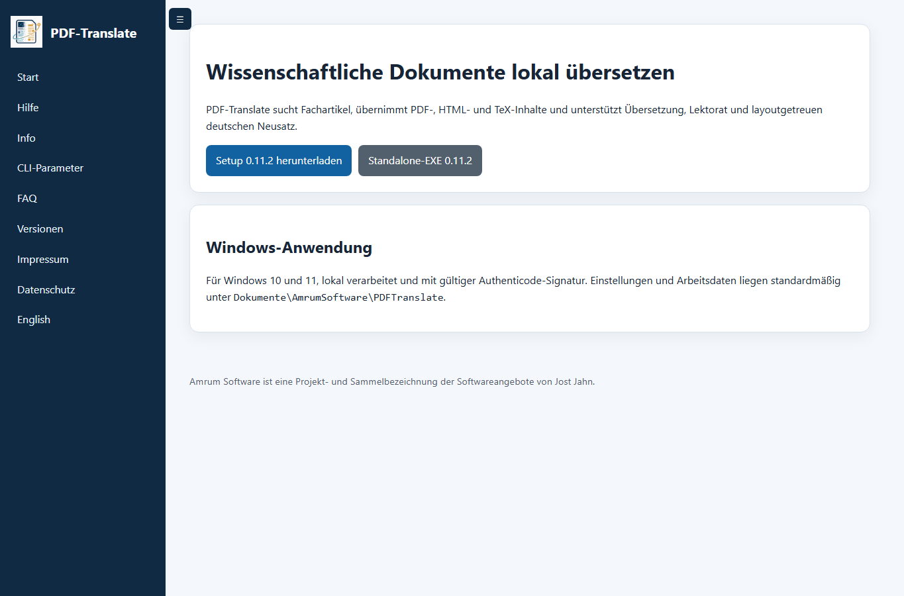Click the Amrum Software footer text

pos(392,382)
